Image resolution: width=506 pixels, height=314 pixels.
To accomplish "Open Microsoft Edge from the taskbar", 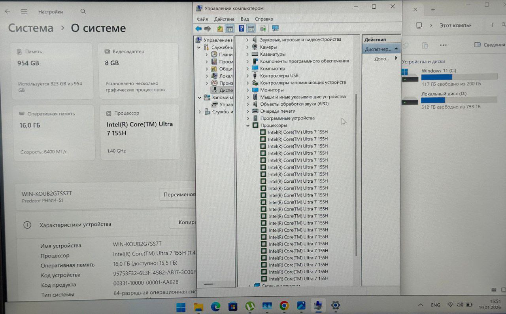I will tap(215, 306).
